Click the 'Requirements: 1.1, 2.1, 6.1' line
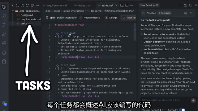This screenshot has width=198, height=111. click(79, 96)
